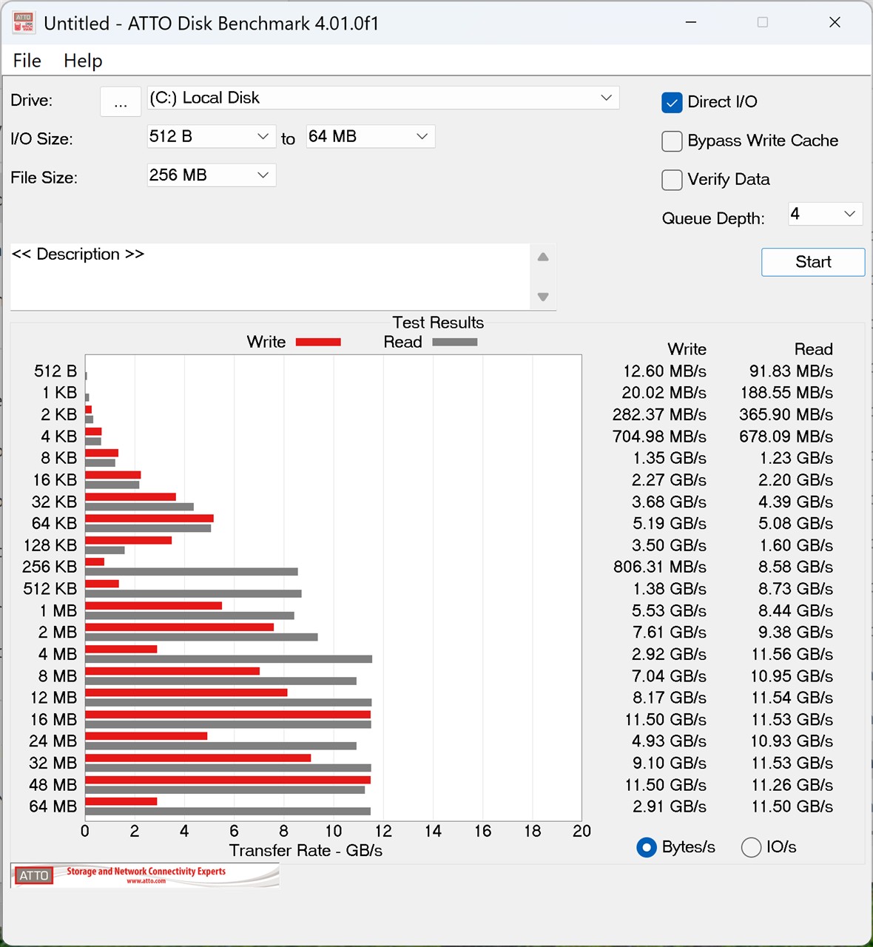The height and width of the screenshot is (947, 873).
Task: Select the IO/s radio button
Action: click(751, 847)
